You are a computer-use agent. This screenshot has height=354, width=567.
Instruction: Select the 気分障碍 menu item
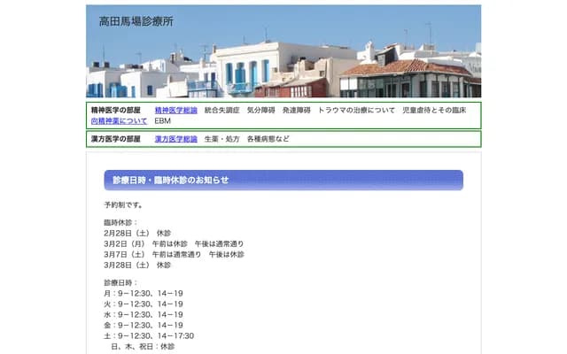coord(261,110)
